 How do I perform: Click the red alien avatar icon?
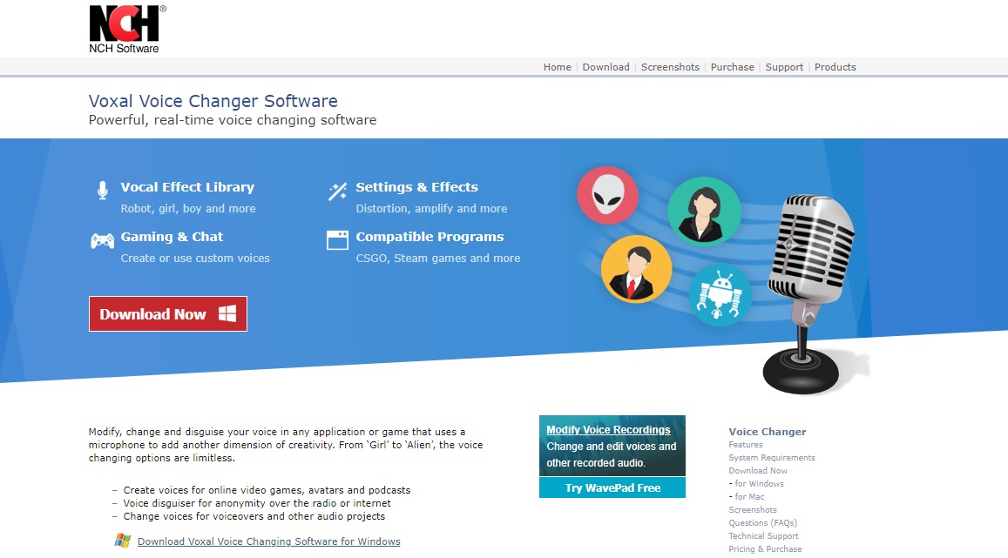pyautogui.click(x=607, y=195)
